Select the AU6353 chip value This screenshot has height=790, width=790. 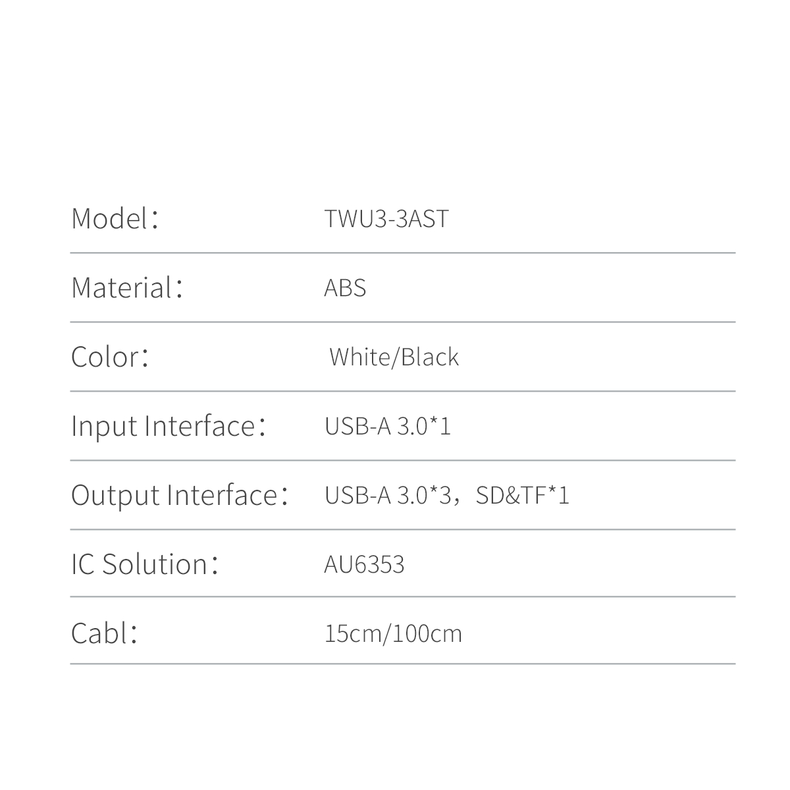click(x=364, y=565)
